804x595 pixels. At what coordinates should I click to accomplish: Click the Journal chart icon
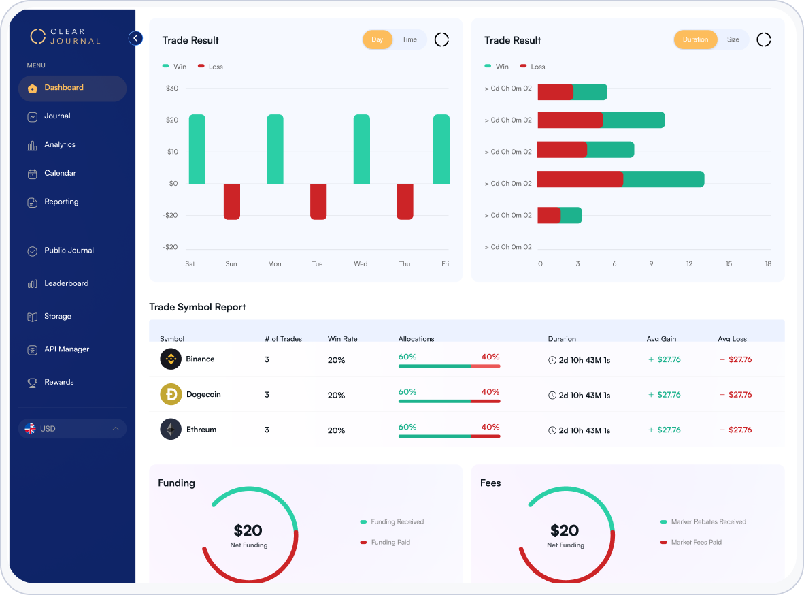pyautogui.click(x=32, y=117)
